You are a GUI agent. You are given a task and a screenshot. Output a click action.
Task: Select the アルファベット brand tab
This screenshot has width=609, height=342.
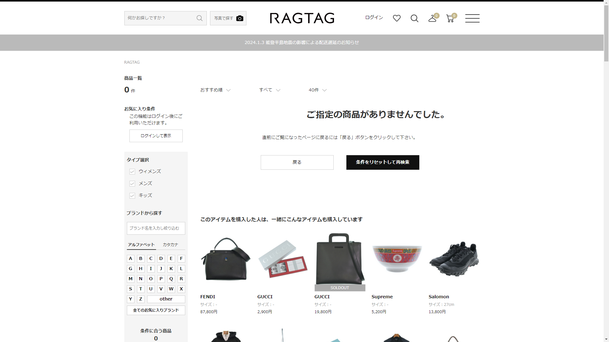(141, 245)
